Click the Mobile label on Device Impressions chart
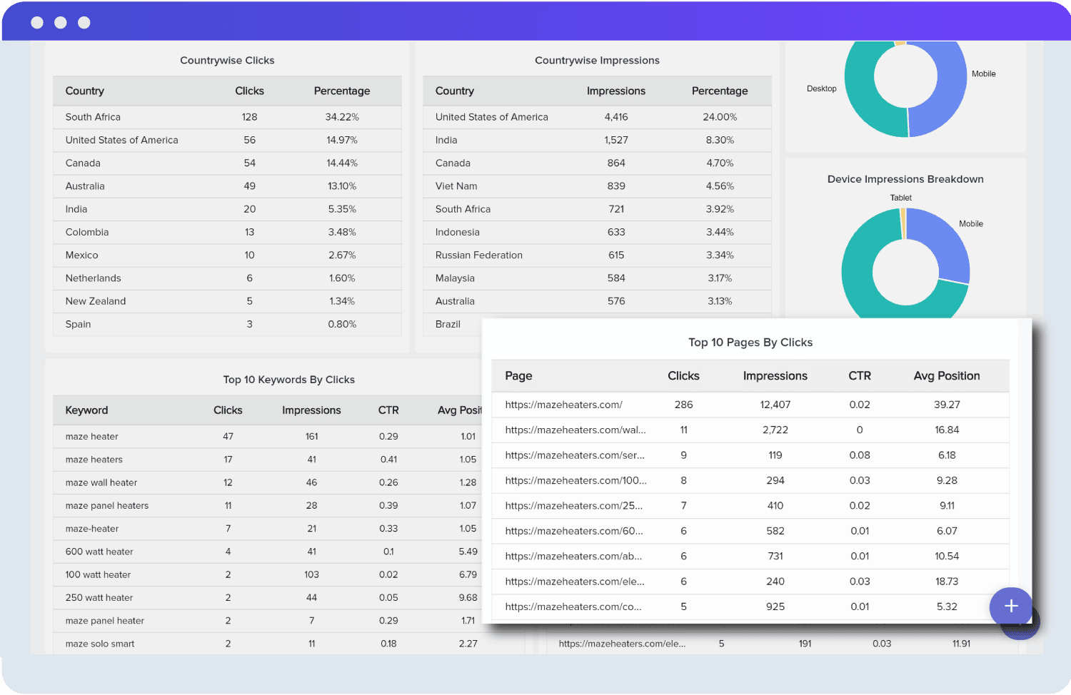This screenshot has height=695, width=1071. [972, 223]
